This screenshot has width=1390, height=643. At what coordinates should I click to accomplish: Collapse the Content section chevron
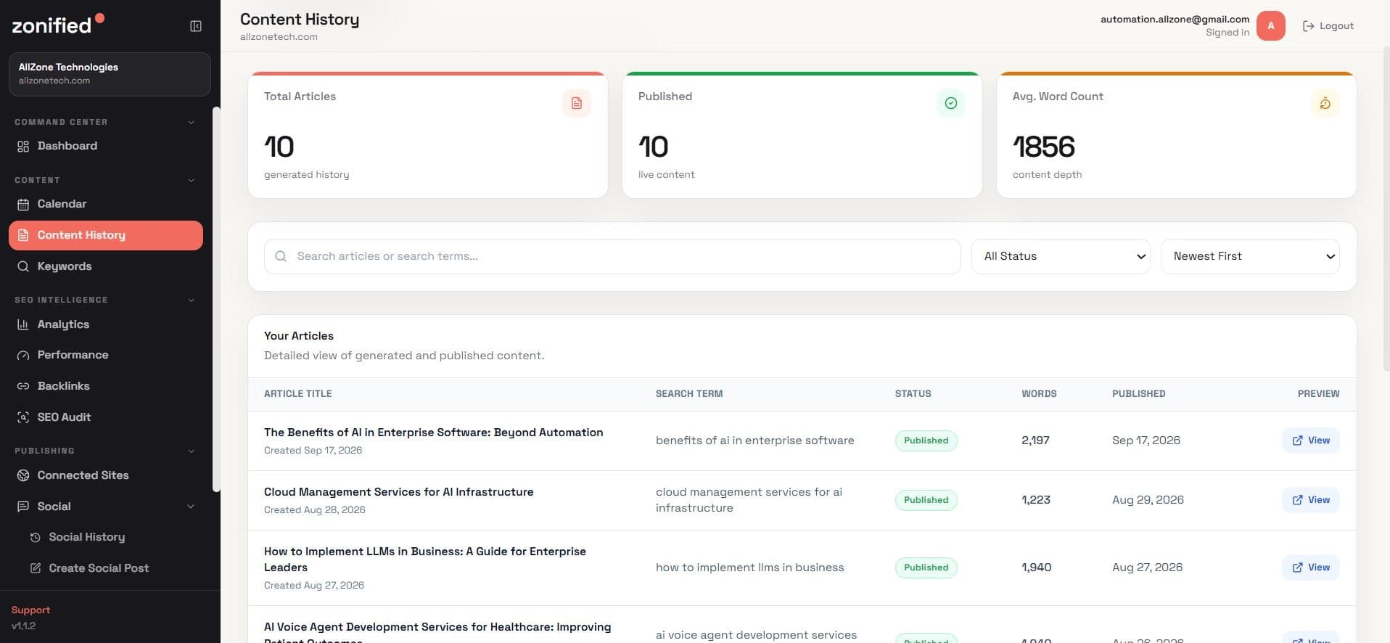192,180
